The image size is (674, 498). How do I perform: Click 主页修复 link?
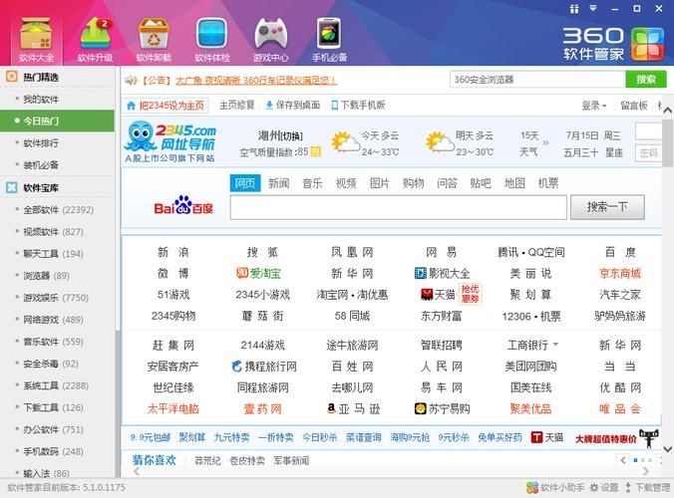237,106
